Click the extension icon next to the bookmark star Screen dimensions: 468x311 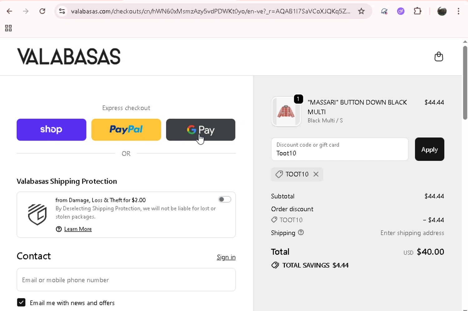click(x=384, y=12)
